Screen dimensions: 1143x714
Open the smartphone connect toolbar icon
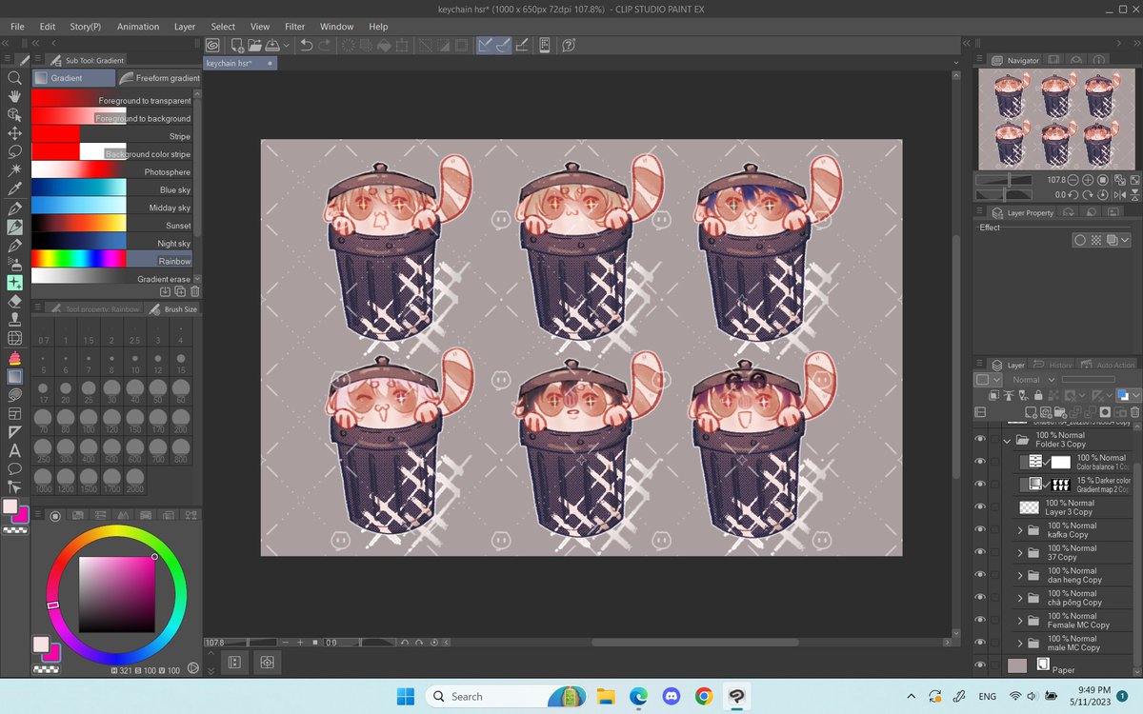[544, 45]
